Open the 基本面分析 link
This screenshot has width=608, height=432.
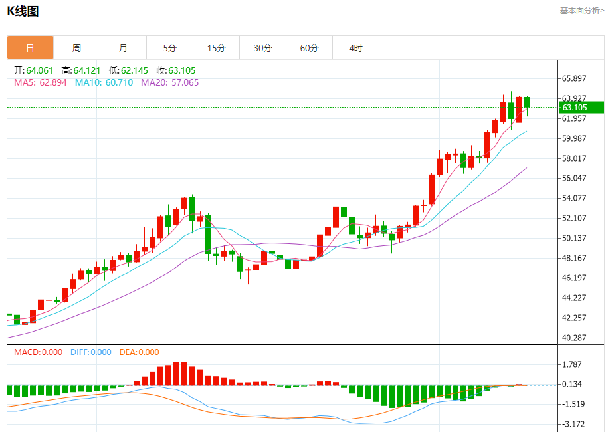(x=581, y=11)
